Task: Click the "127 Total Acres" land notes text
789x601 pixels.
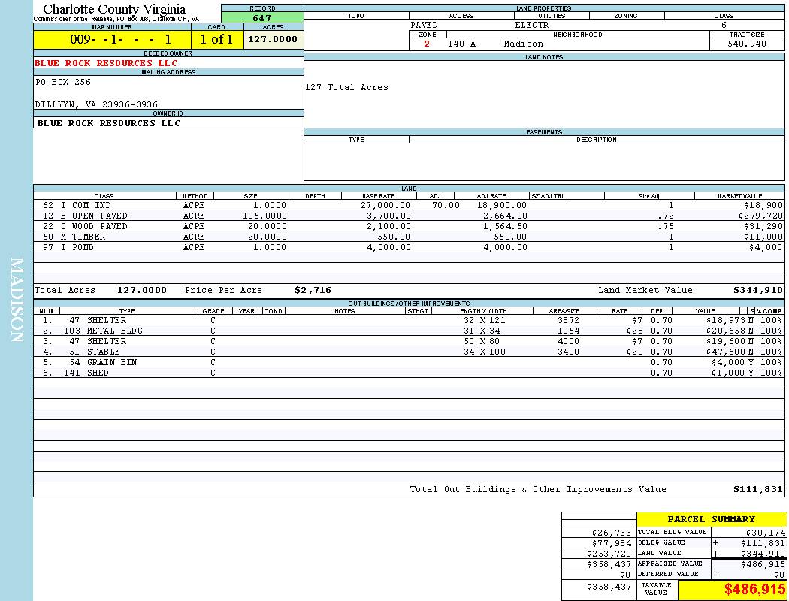Action: tap(346, 88)
